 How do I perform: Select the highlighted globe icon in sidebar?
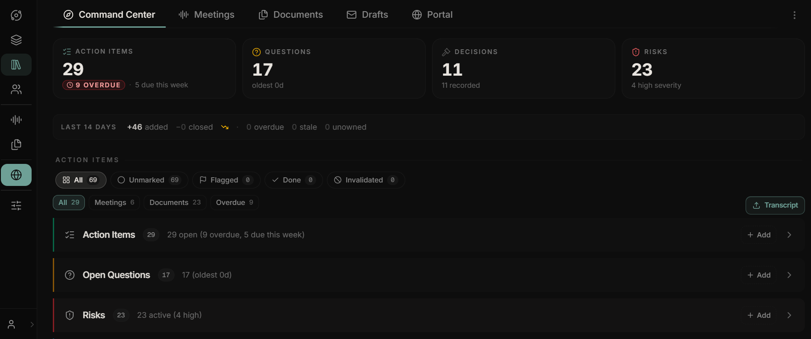coord(16,175)
